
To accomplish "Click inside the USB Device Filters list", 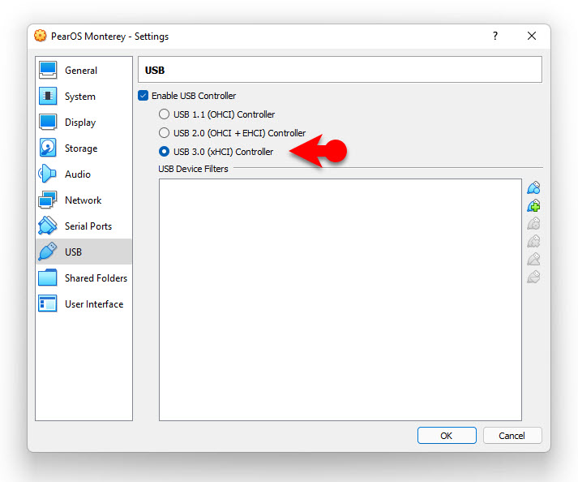I will point(340,299).
